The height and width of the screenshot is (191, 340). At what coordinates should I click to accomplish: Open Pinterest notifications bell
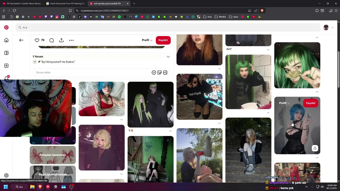tap(6, 78)
